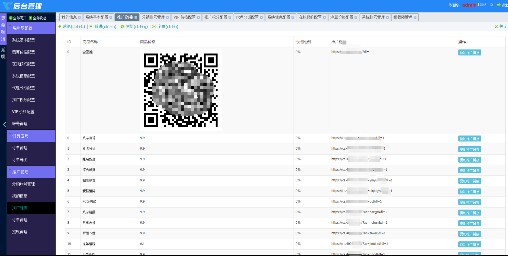Viewport: 508px width, 256px height.
Task: Collapse the sidebar with the left chevron
Action: point(5,124)
